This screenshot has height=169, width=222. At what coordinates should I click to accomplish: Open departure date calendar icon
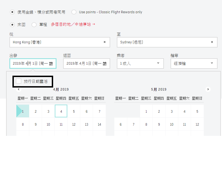point(51,64)
